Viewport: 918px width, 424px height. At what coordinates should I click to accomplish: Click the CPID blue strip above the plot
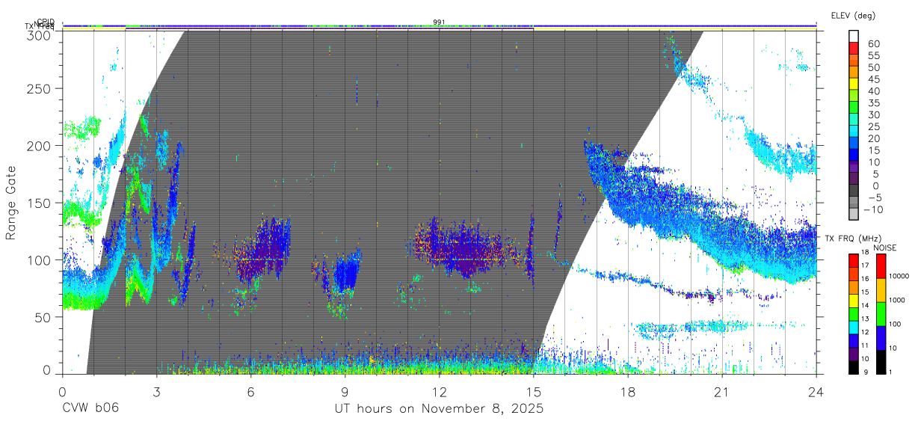point(440,25)
